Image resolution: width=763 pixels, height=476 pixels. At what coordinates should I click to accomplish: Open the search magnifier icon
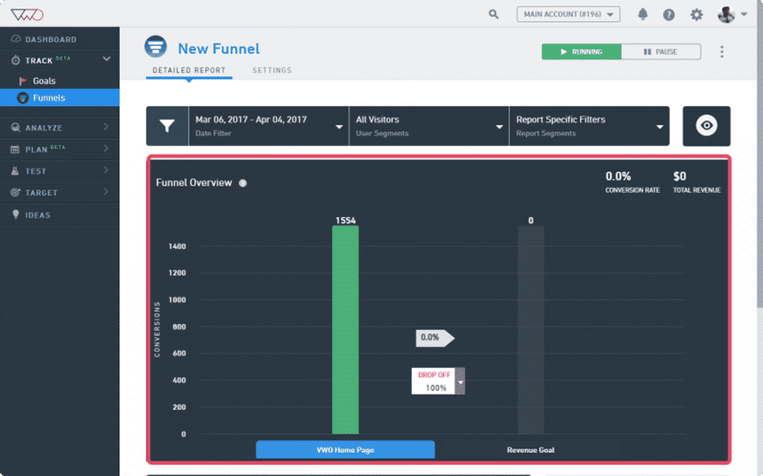click(494, 14)
